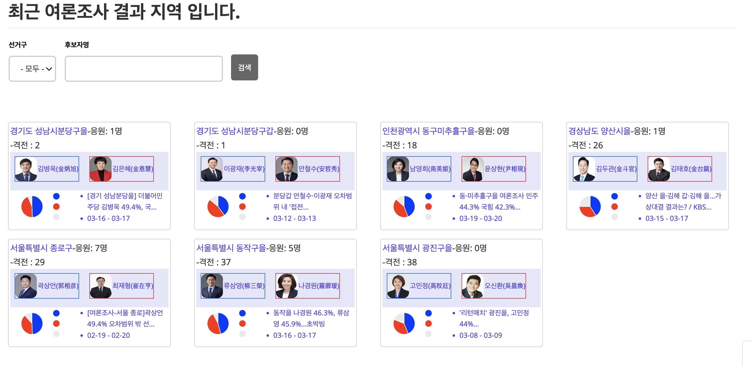
Task: Click the 후보자명 search input field
Action: [x=144, y=69]
